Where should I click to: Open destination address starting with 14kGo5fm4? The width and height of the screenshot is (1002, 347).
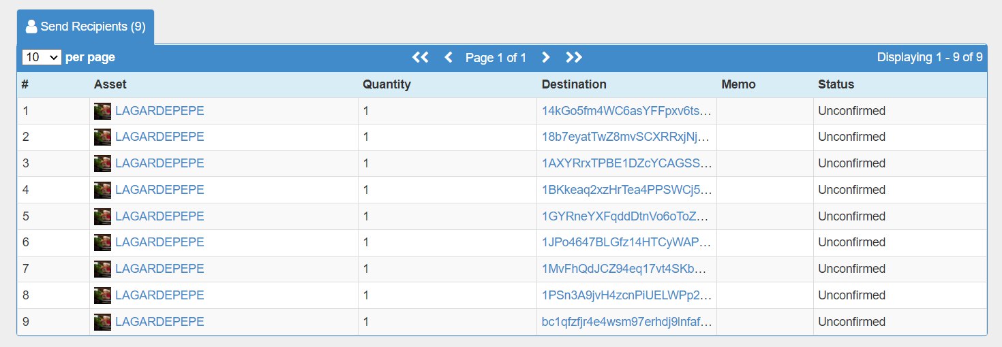[x=626, y=111]
